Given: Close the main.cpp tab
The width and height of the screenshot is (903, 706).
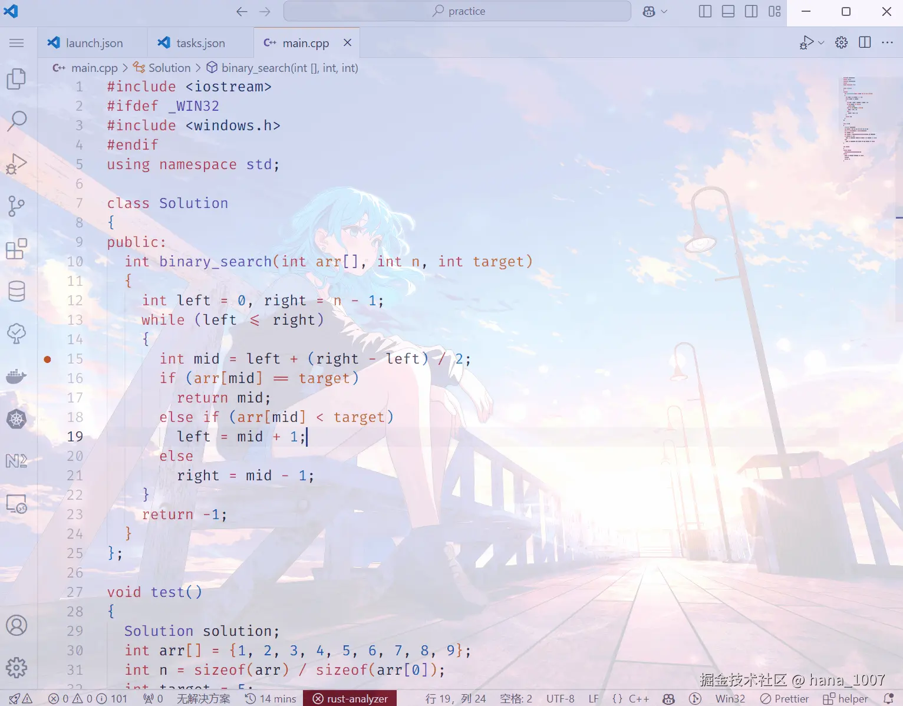Looking at the screenshot, I should pos(348,42).
